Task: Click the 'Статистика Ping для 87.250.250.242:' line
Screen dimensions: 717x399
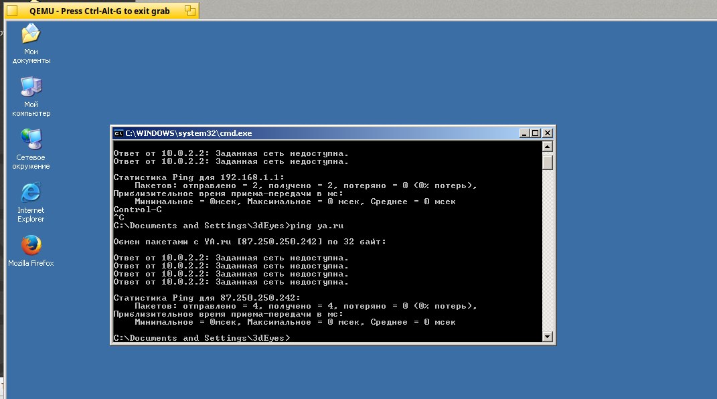Action: pos(207,298)
